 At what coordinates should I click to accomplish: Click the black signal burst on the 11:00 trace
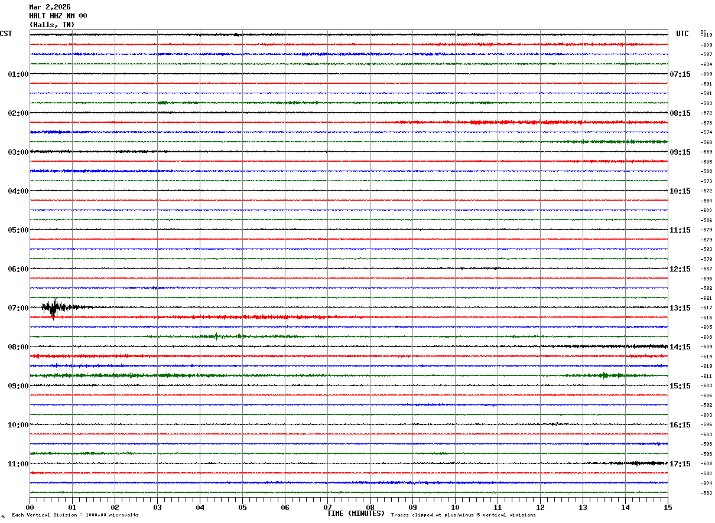(637, 463)
